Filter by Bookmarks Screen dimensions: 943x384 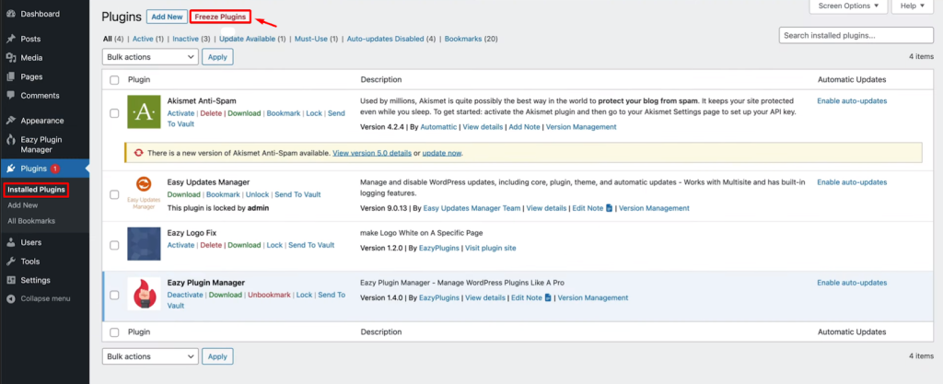pyautogui.click(x=463, y=39)
